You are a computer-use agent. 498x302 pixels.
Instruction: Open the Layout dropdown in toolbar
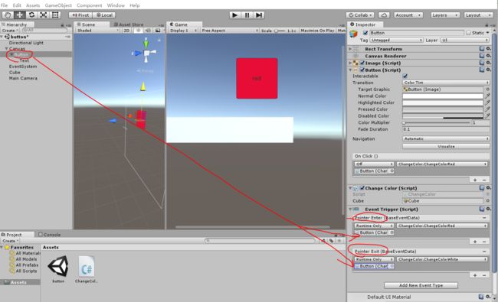pyautogui.click(x=478, y=15)
